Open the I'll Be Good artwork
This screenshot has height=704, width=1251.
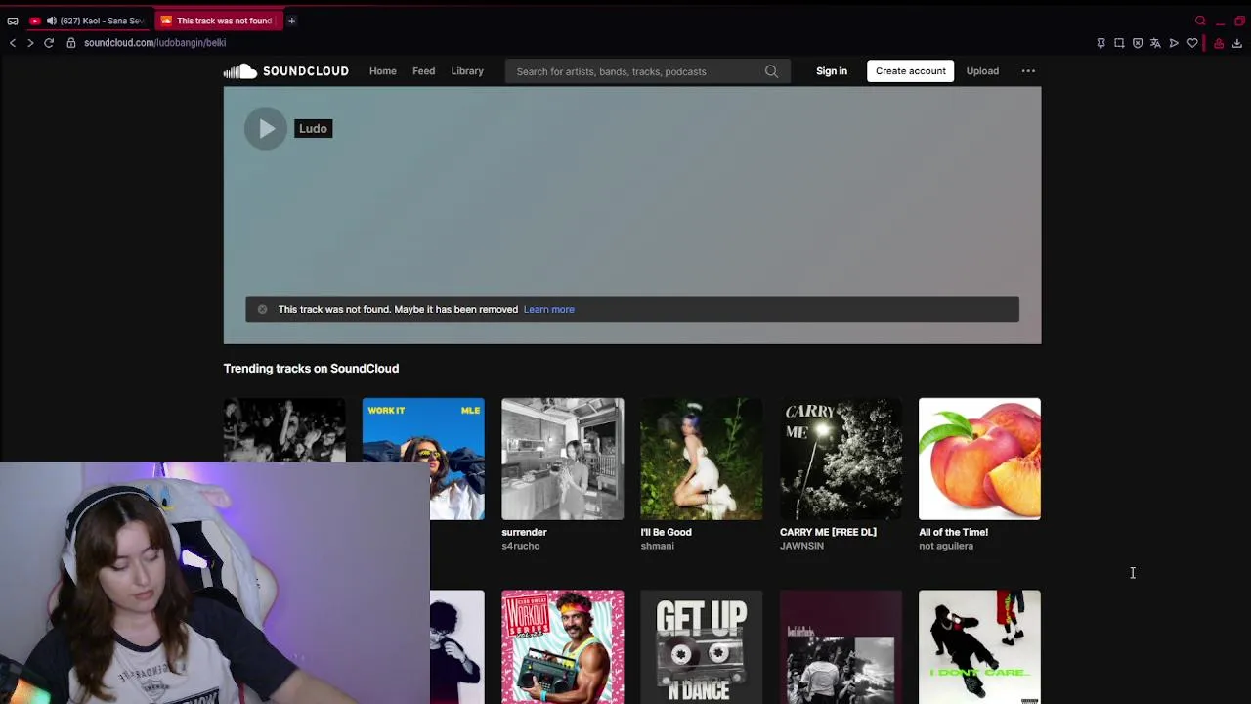coord(701,459)
